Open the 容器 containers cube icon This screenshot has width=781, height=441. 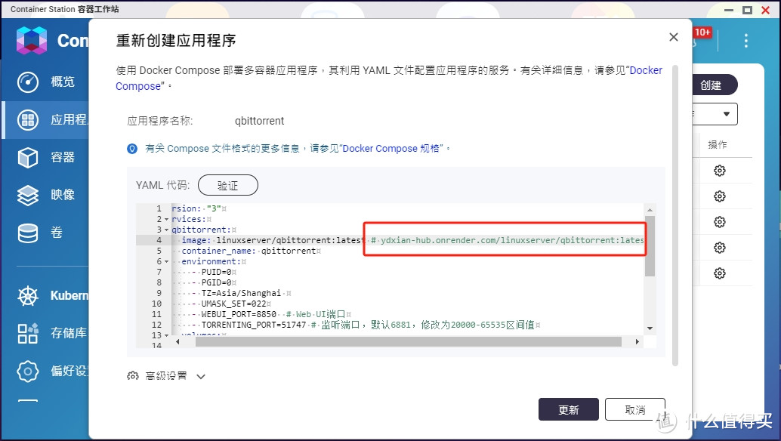click(x=27, y=157)
